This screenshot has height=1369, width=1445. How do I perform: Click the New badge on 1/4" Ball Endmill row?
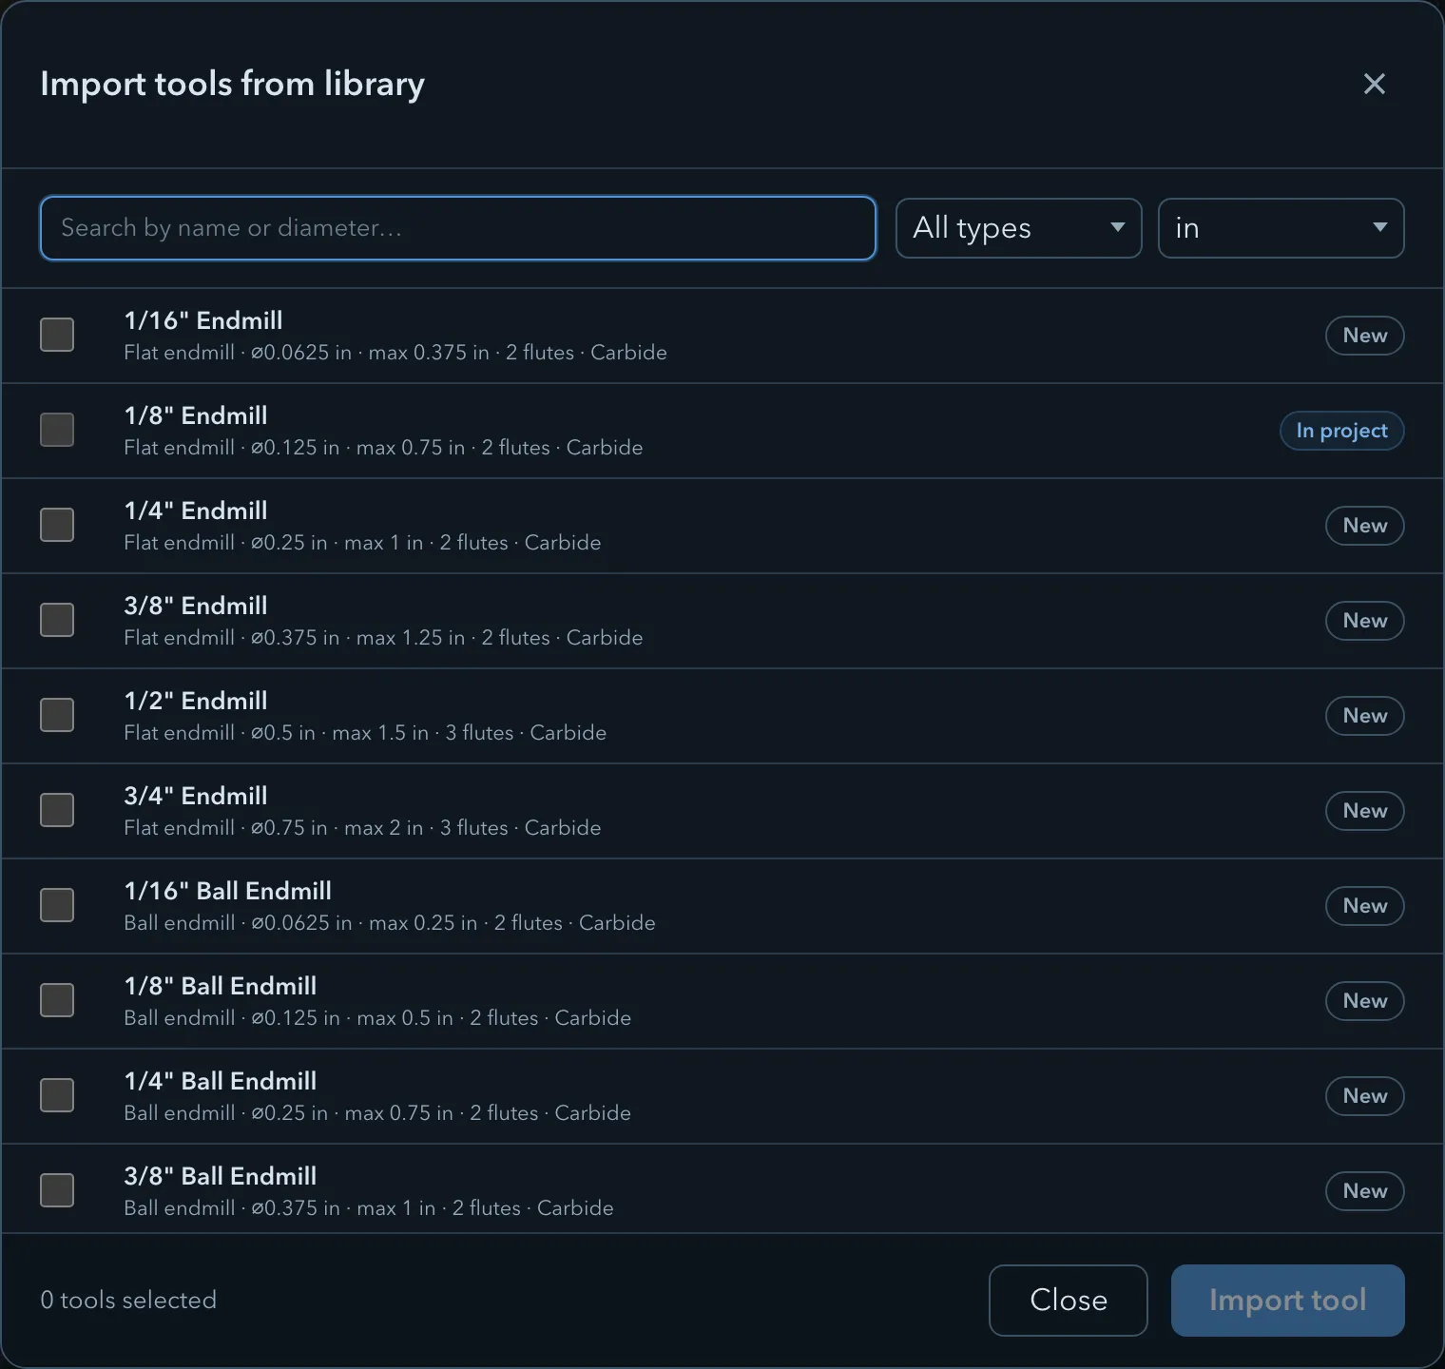(x=1364, y=1096)
